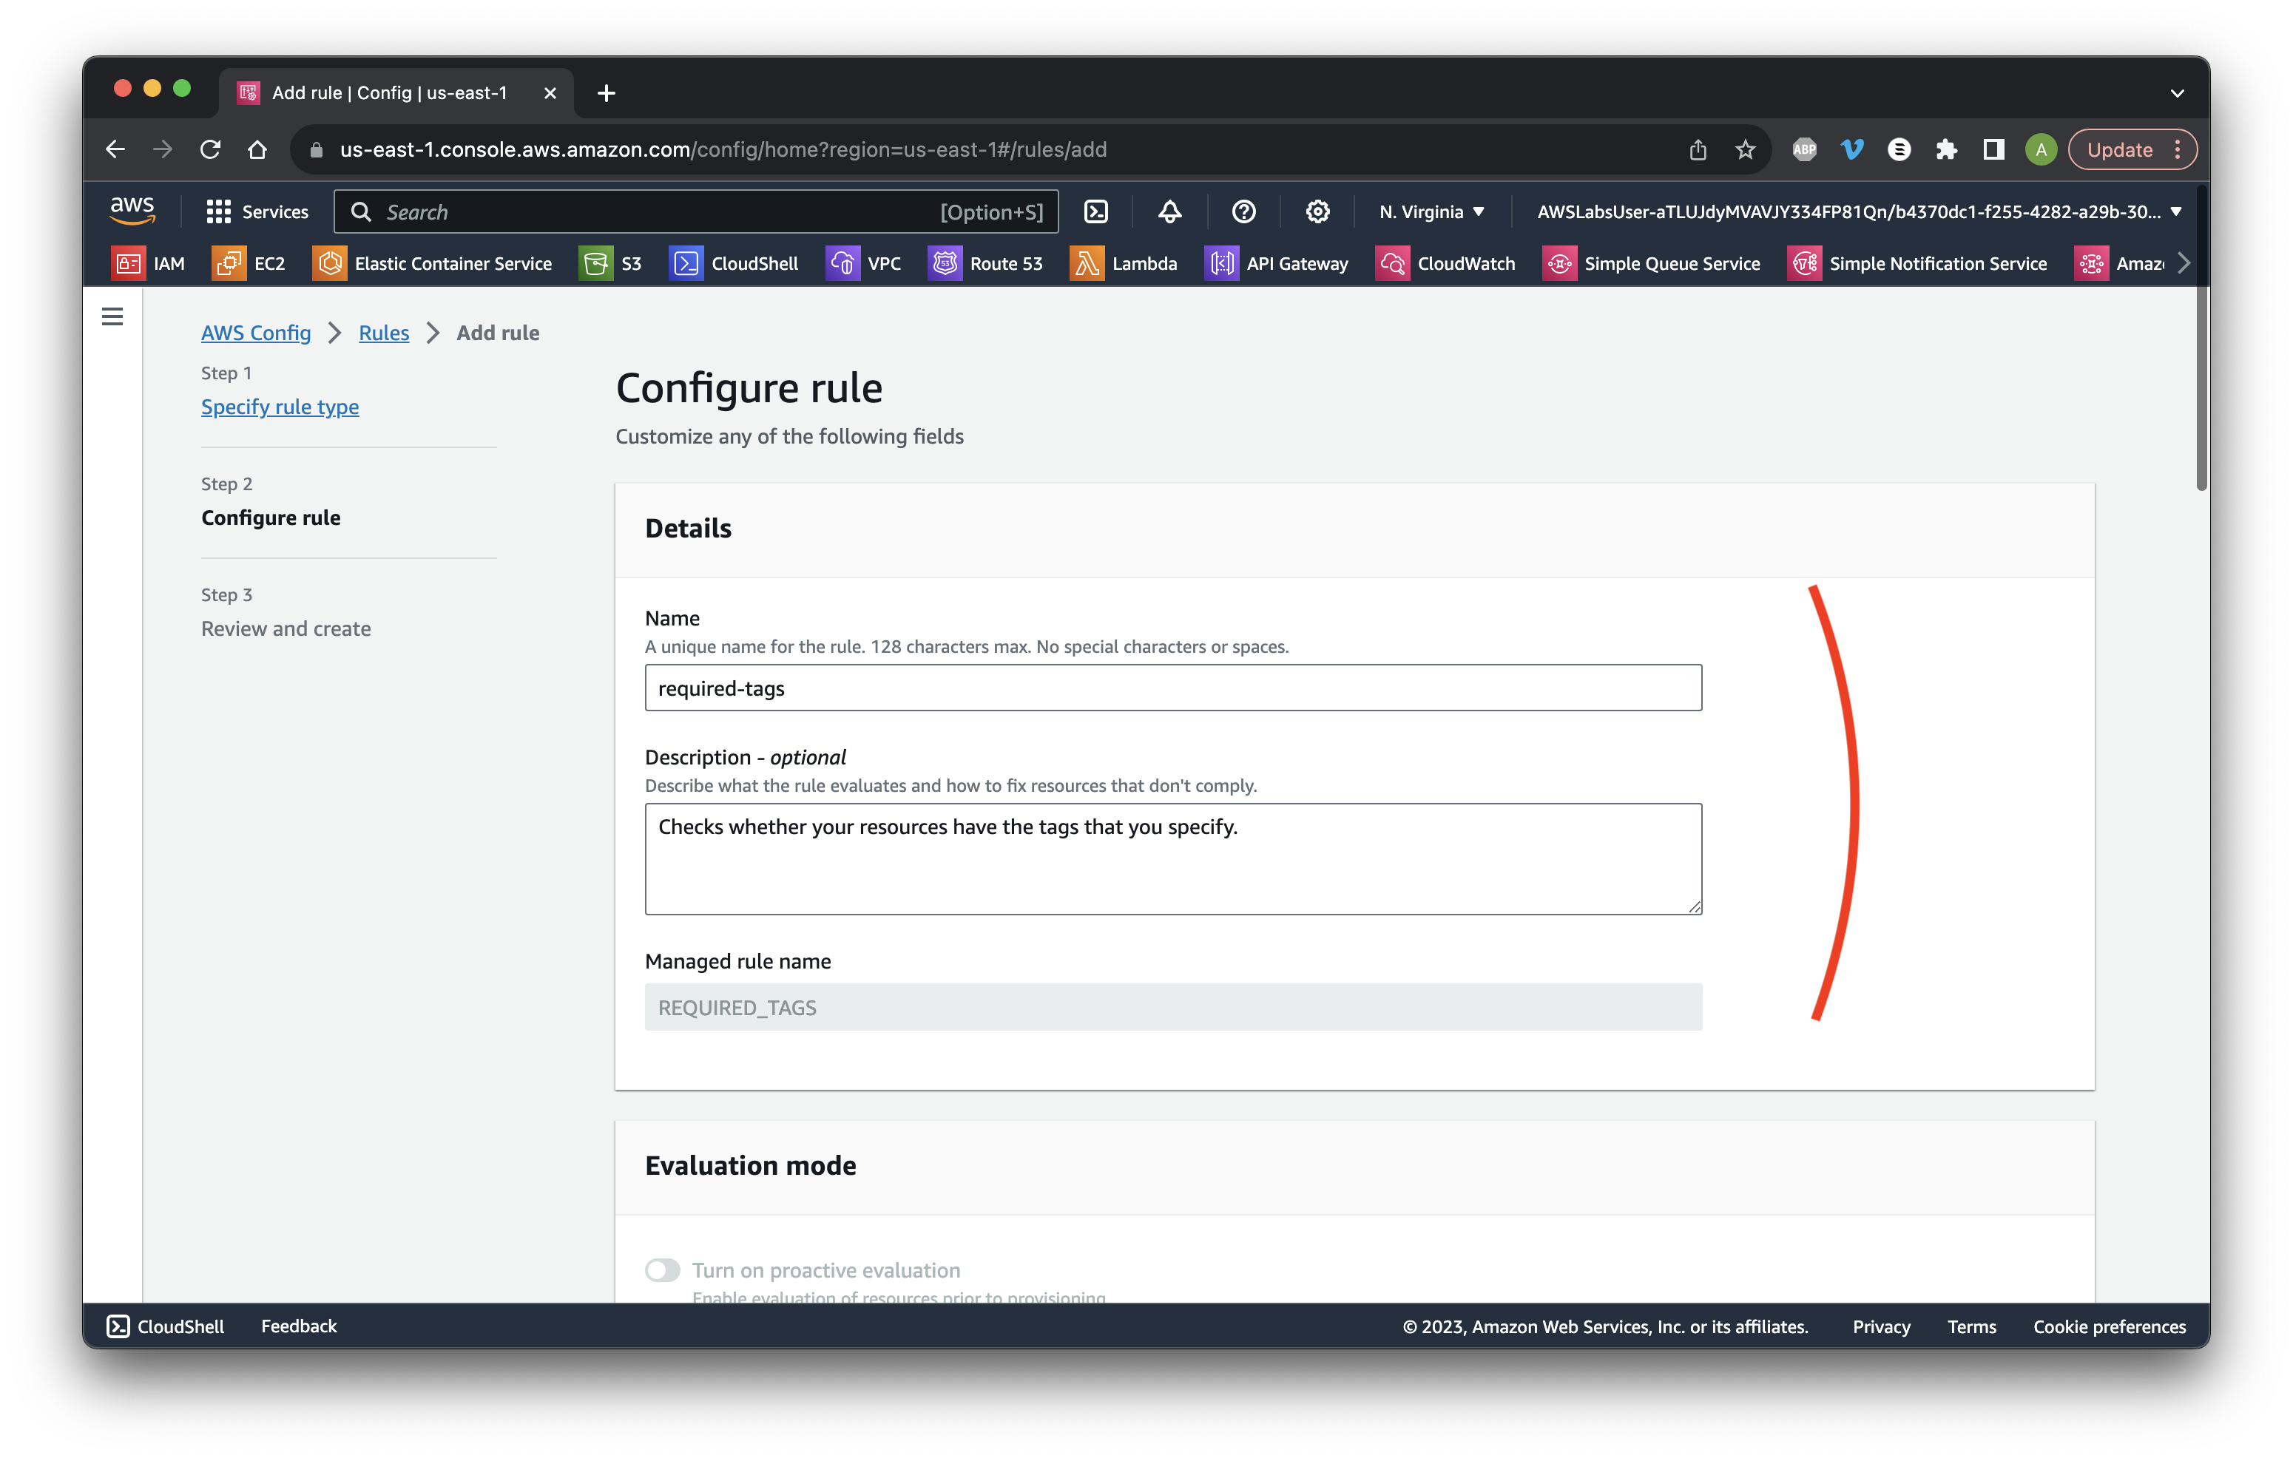This screenshot has width=2293, height=1458.
Task: Open CloudShell terminal icon in the top nav
Action: (x=1096, y=211)
